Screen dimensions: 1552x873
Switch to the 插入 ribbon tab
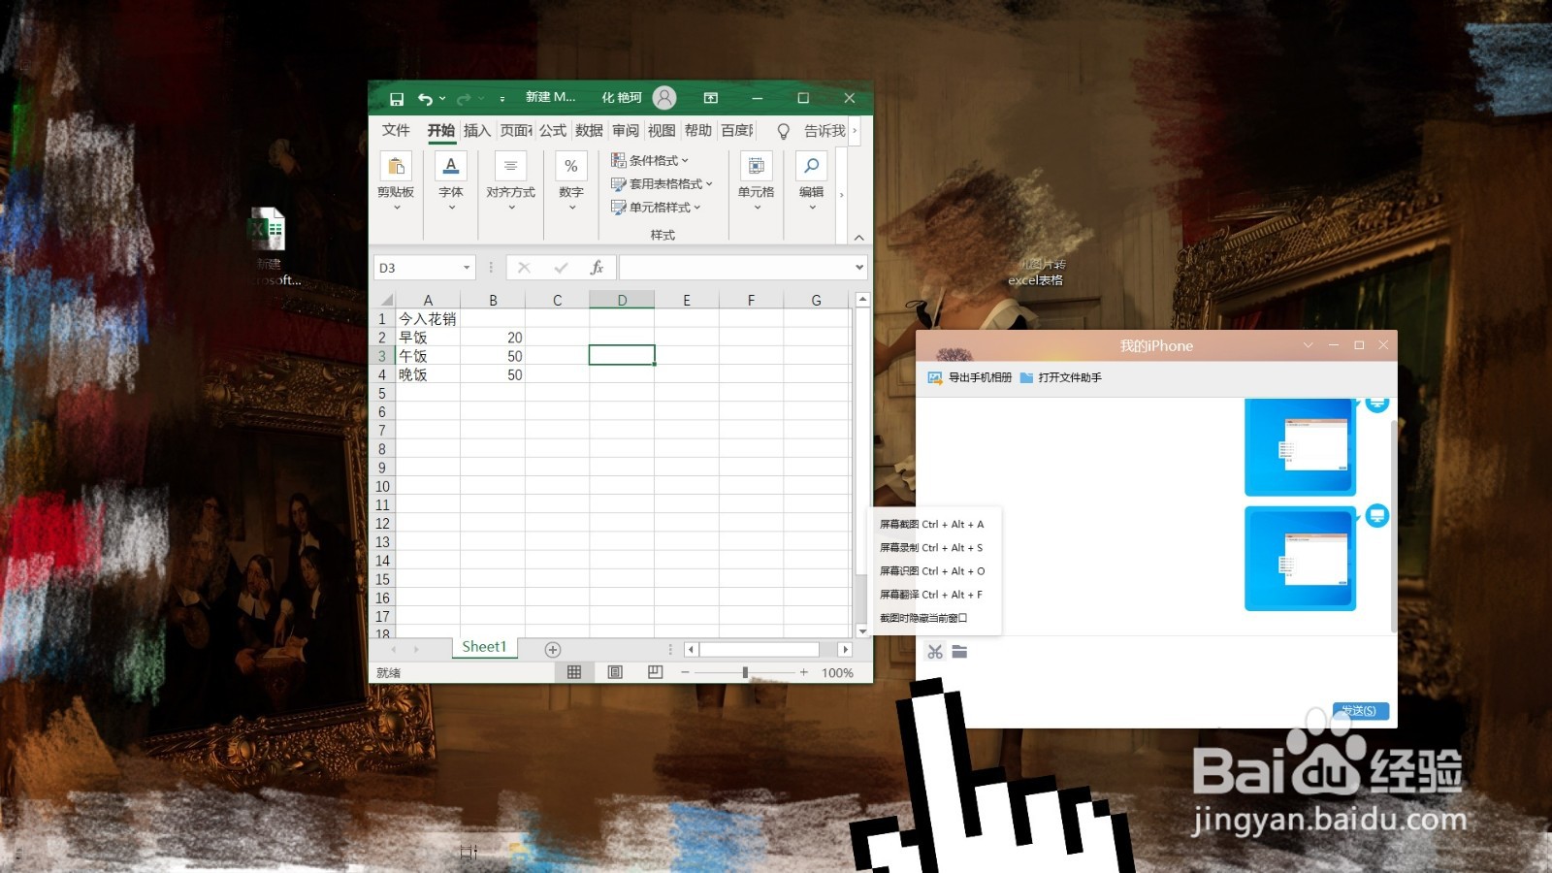point(477,130)
